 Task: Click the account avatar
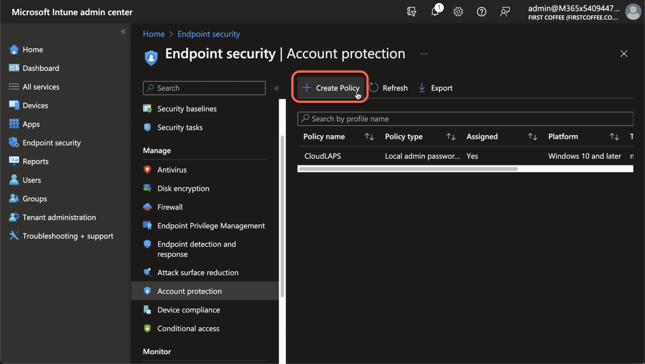tap(633, 12)
